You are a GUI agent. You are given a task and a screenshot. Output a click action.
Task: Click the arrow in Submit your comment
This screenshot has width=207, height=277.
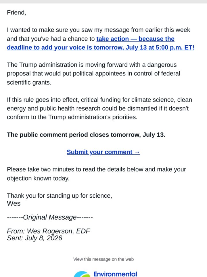click(137, 152)
